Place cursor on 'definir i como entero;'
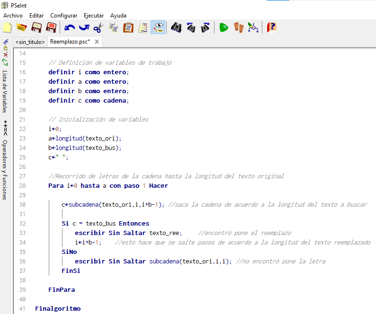 pyautogui.click(x=89, y=72)
